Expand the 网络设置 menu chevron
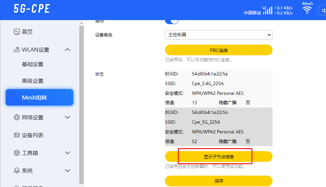 [68, 118]
